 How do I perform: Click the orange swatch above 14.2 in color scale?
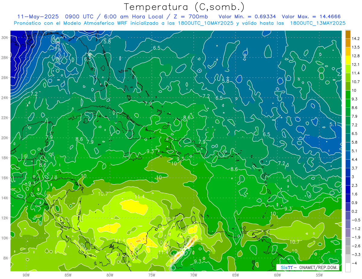(x=348, y=34)
